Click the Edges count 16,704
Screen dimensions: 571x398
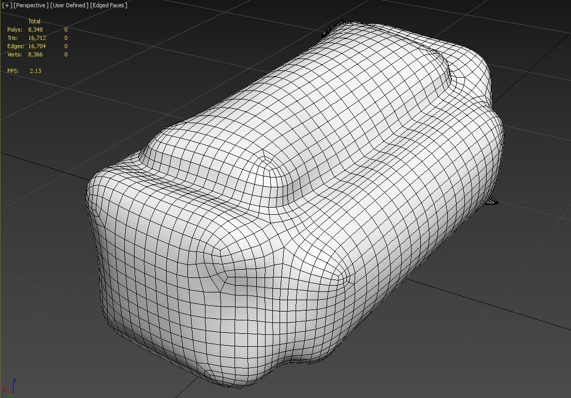coord(37,46)
